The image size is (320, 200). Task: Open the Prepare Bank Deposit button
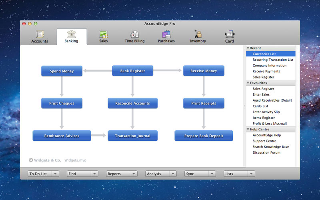tap(204, 136)
